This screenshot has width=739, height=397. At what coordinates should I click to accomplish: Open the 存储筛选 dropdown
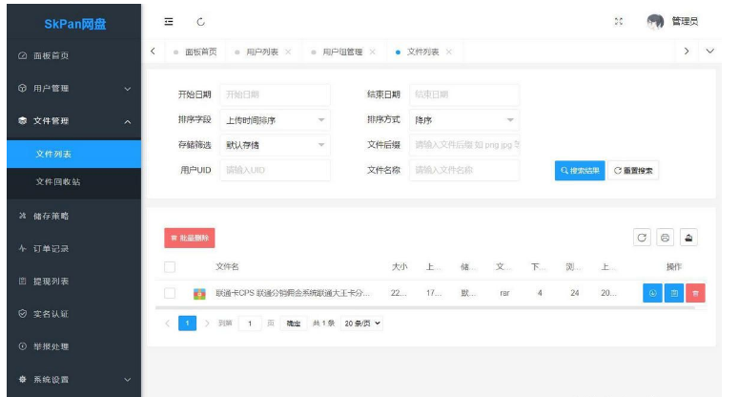(275, 145)
